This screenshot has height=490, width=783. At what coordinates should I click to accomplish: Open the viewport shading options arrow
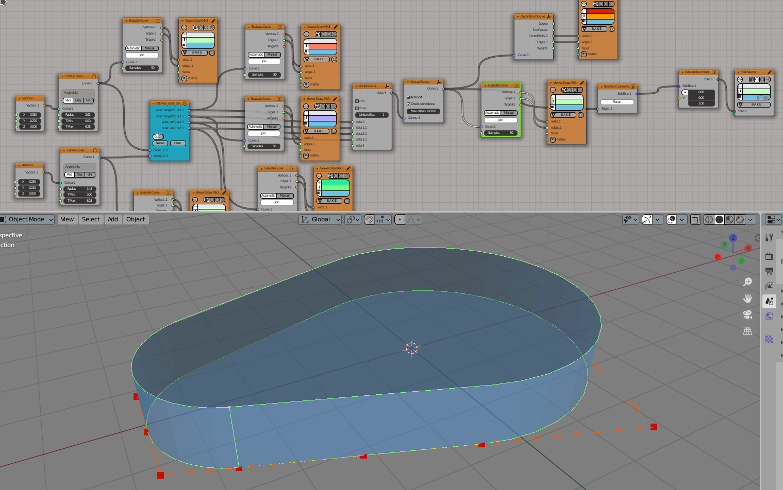pos(751,220)
